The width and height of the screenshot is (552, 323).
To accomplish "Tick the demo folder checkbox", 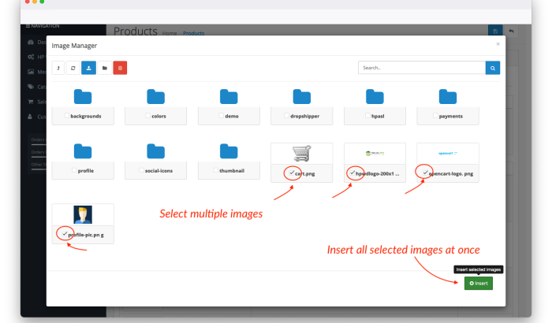I will (x=221, y=115).
